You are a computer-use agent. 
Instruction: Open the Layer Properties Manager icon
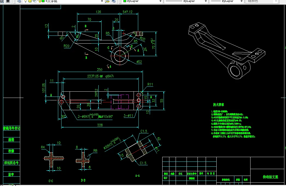click(x=19, y=1)
